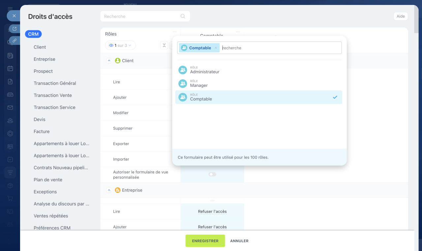Viewport: 422px width, 251px height.
Task: Collapse the Client section
Action: (x=109, y=61)
